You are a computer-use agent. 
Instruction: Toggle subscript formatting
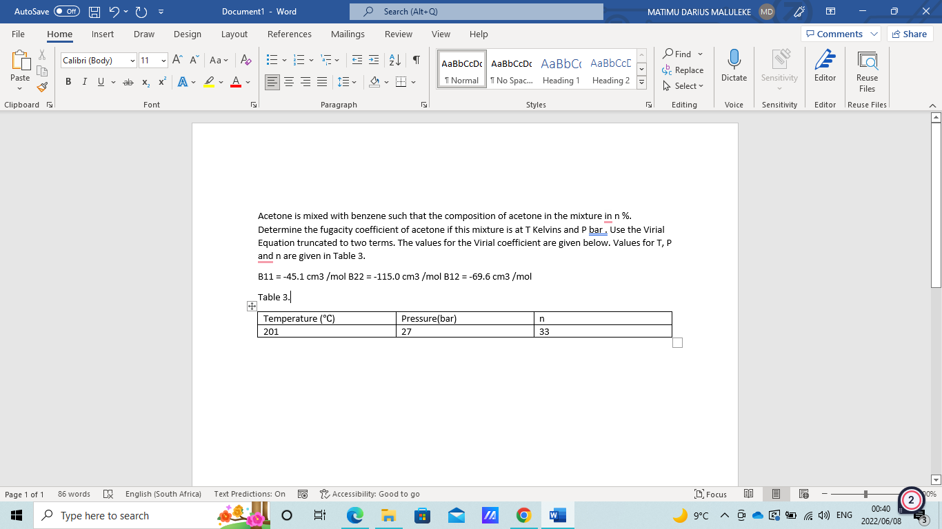[146, 82]
